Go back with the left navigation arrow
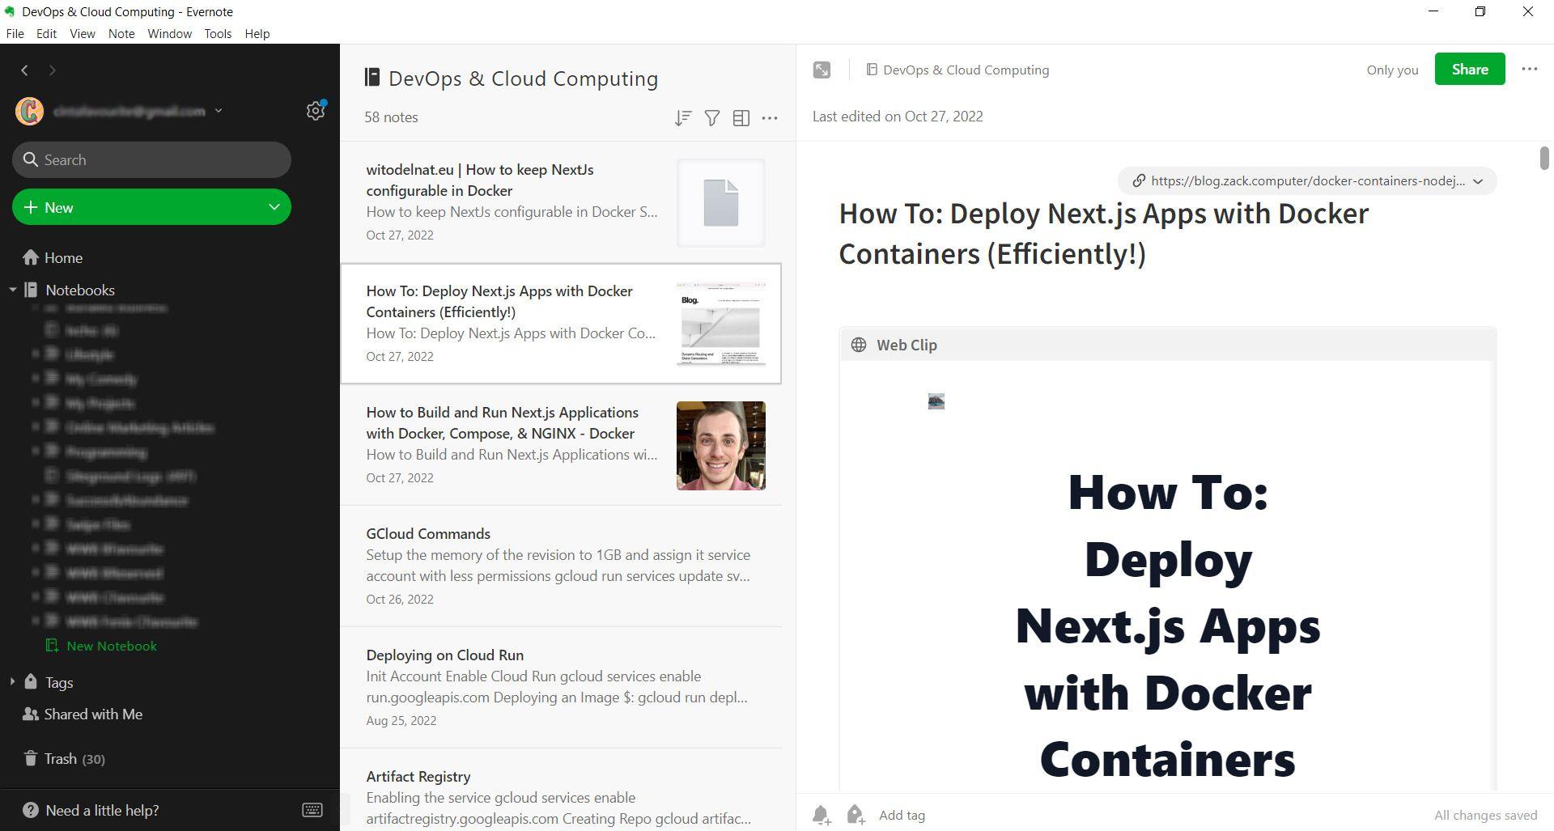 coord(25,70)
